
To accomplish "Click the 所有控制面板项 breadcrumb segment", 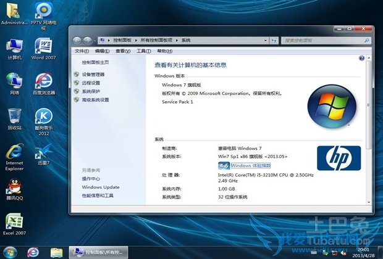I will pos(156,41).
